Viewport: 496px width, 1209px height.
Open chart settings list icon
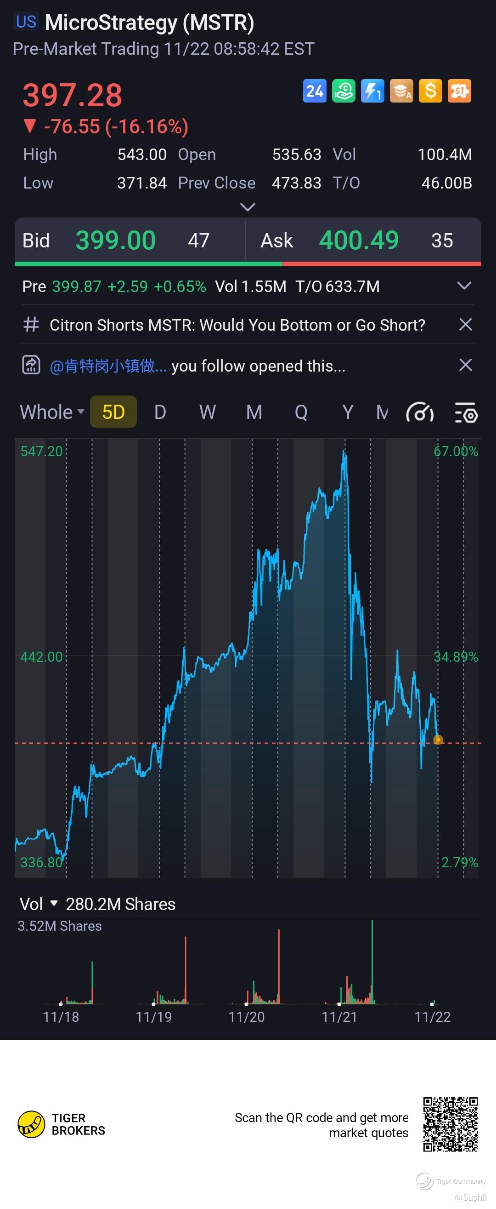coord(466,413)
